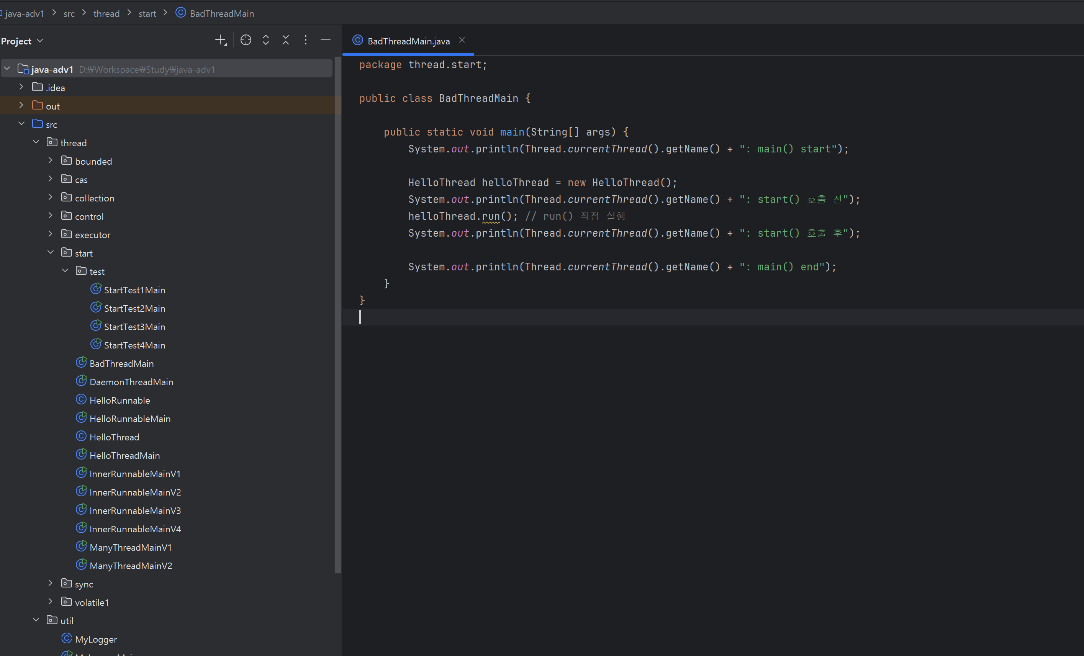Expand the sync package

(51, 583)
